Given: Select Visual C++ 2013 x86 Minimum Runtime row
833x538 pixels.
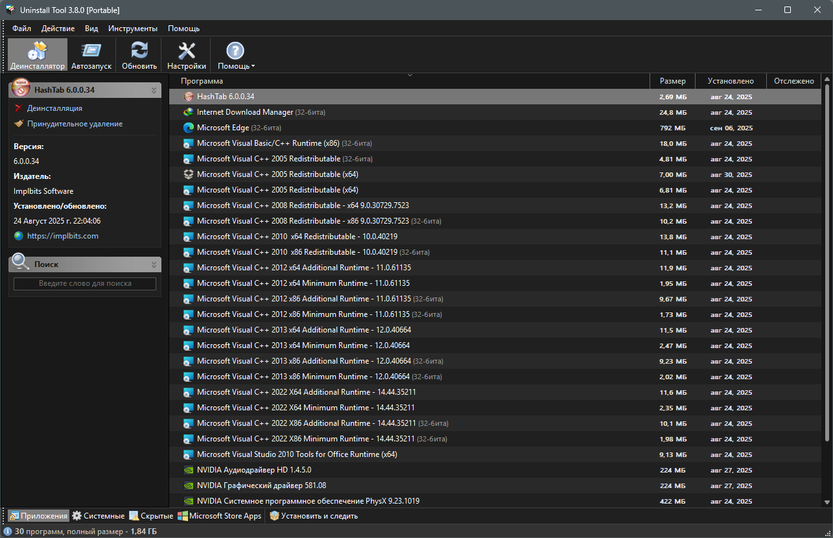Looking at the screenshot, I should [495, 377].
